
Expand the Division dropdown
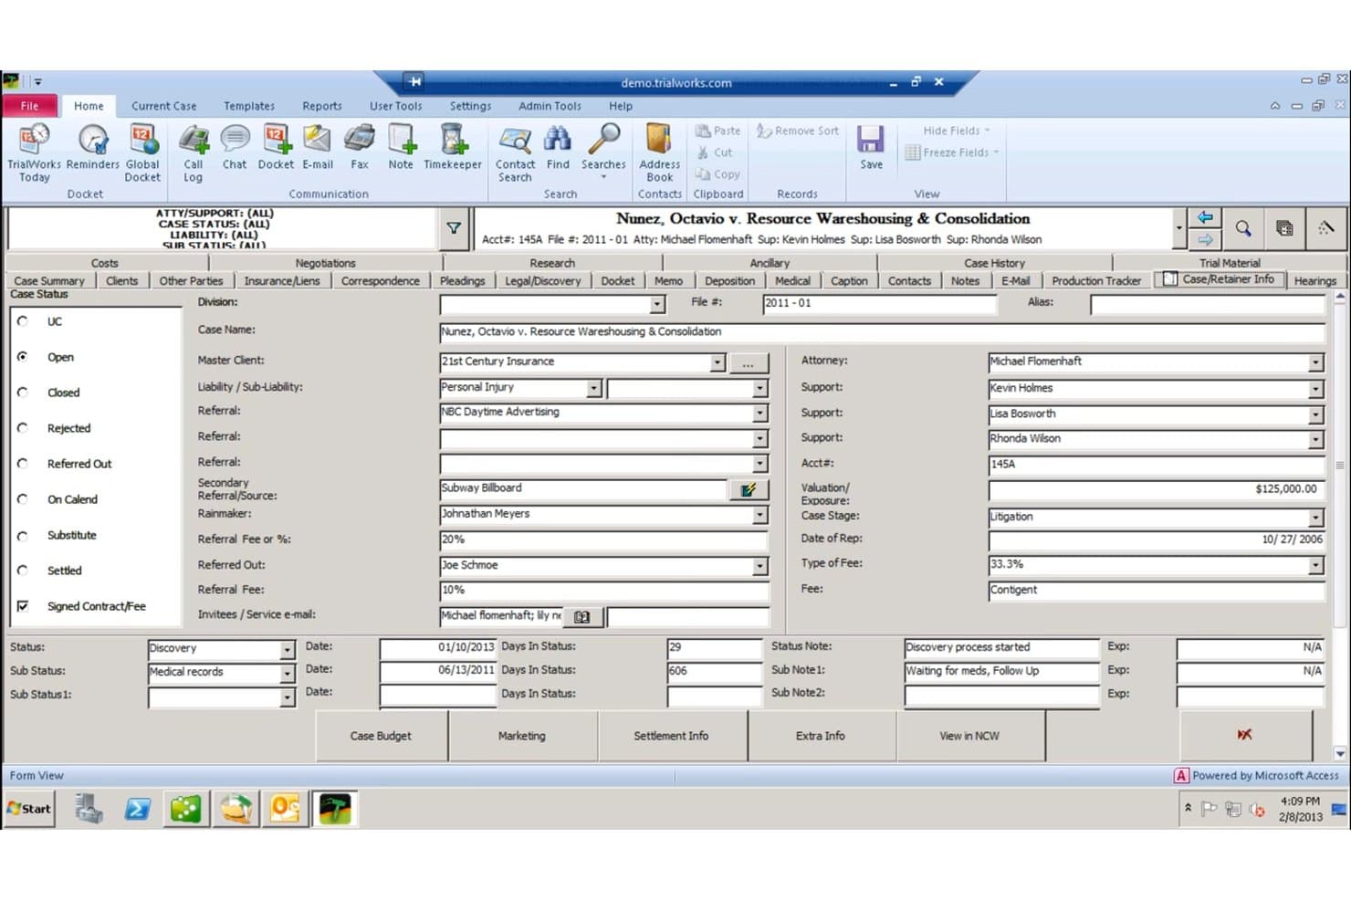pyautogui.click(x=657, y=304)
